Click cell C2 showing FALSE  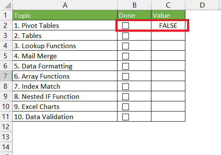click(168, 25)
